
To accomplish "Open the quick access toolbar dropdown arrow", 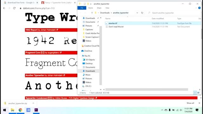I will pos(91,4).
